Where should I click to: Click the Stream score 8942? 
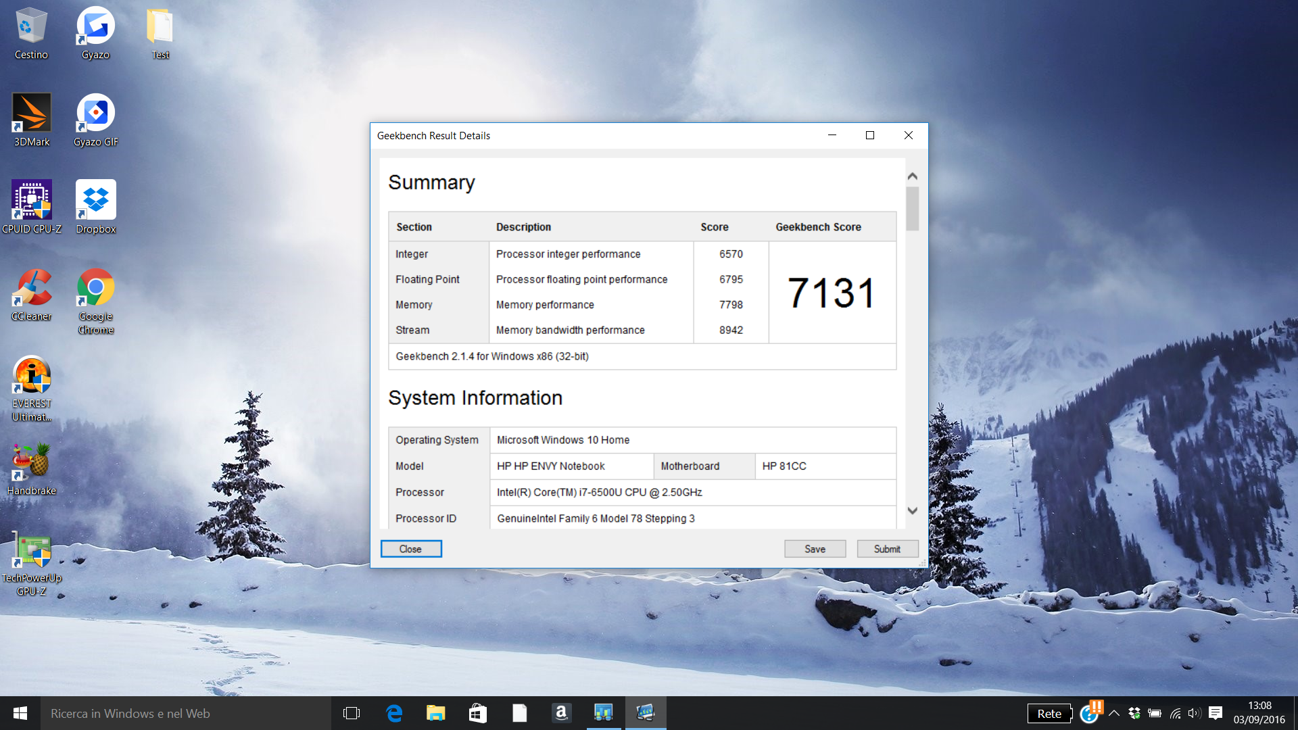[731, 330]
